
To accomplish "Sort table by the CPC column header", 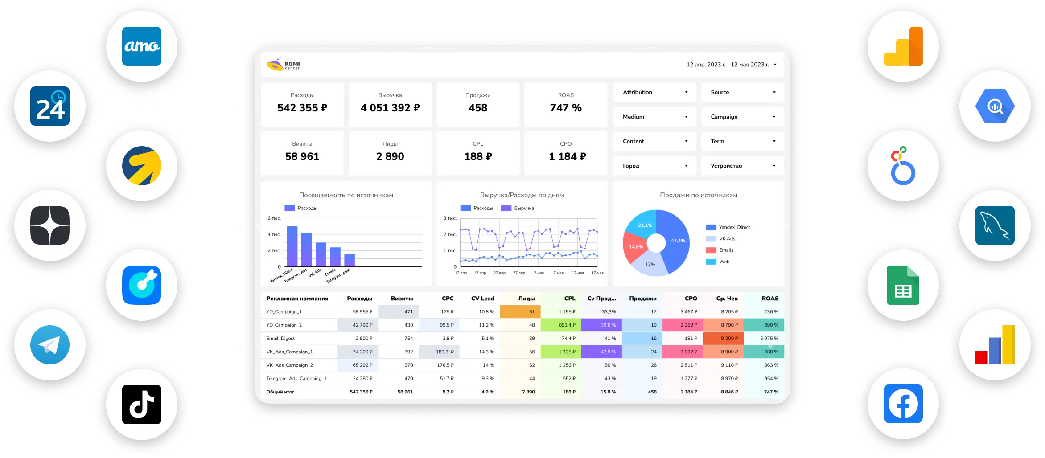I will coord(448,299).
